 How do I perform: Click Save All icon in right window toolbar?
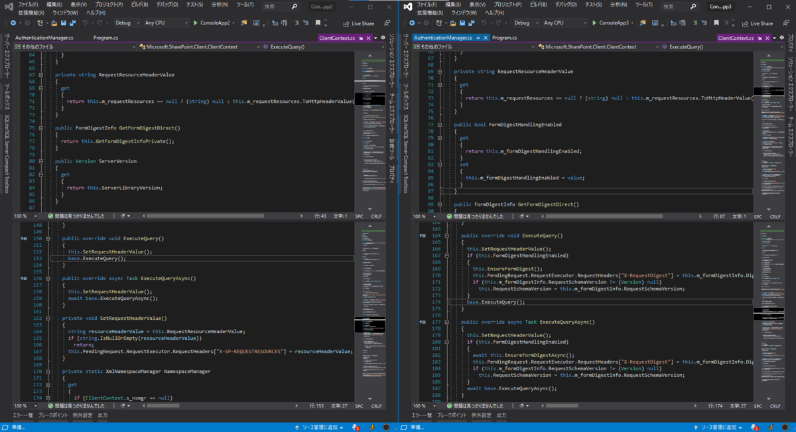pos(470,23)
